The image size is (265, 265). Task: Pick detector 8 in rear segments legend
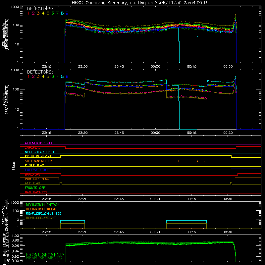(62, 77)
